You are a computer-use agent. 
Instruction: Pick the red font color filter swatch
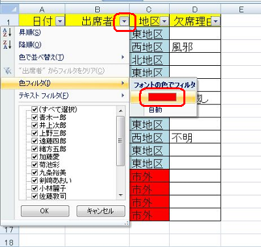click(162, 97)
